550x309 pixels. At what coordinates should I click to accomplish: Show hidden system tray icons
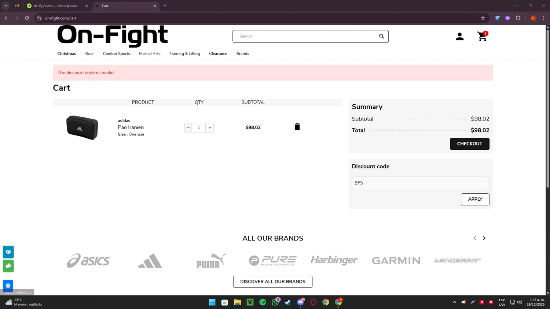pyautogui.click(x=454, y=302)
